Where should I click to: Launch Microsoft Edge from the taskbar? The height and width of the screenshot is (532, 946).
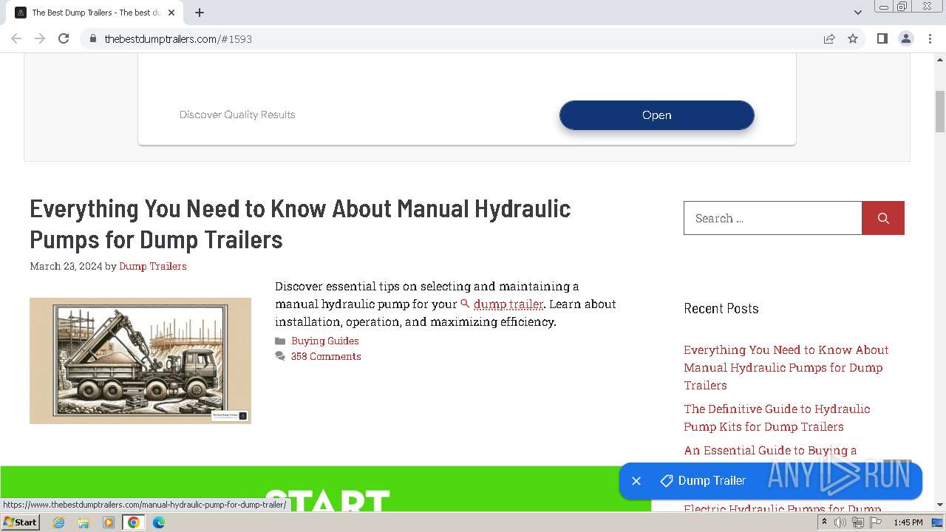(159, 522)
